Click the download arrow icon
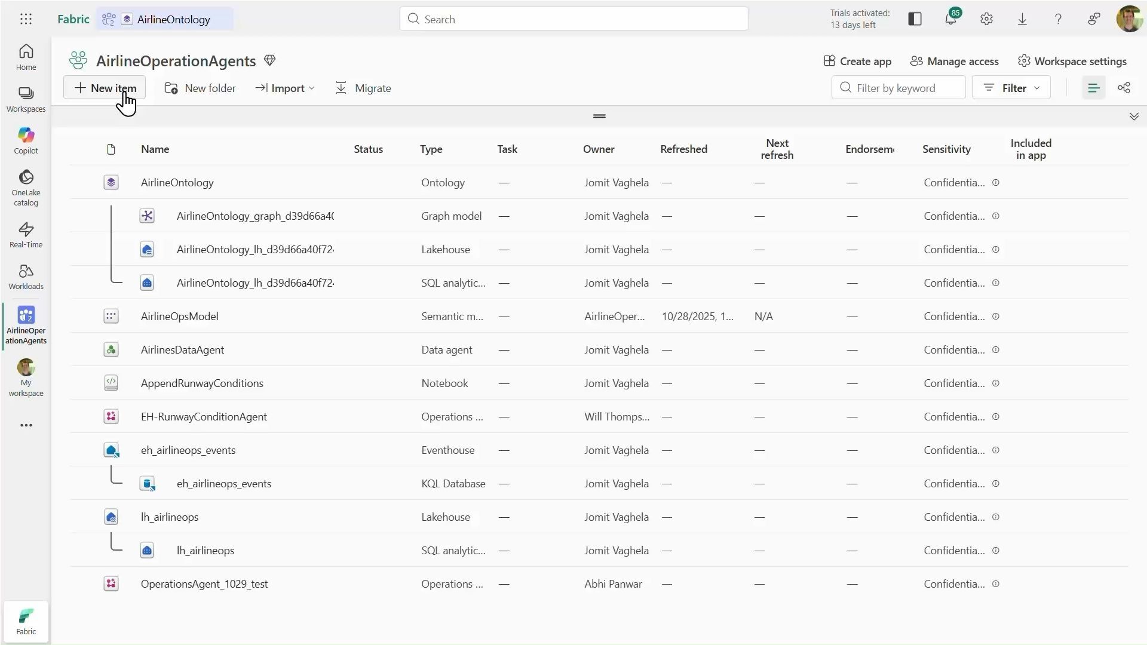1147x645 pixels. (1022, 19)
